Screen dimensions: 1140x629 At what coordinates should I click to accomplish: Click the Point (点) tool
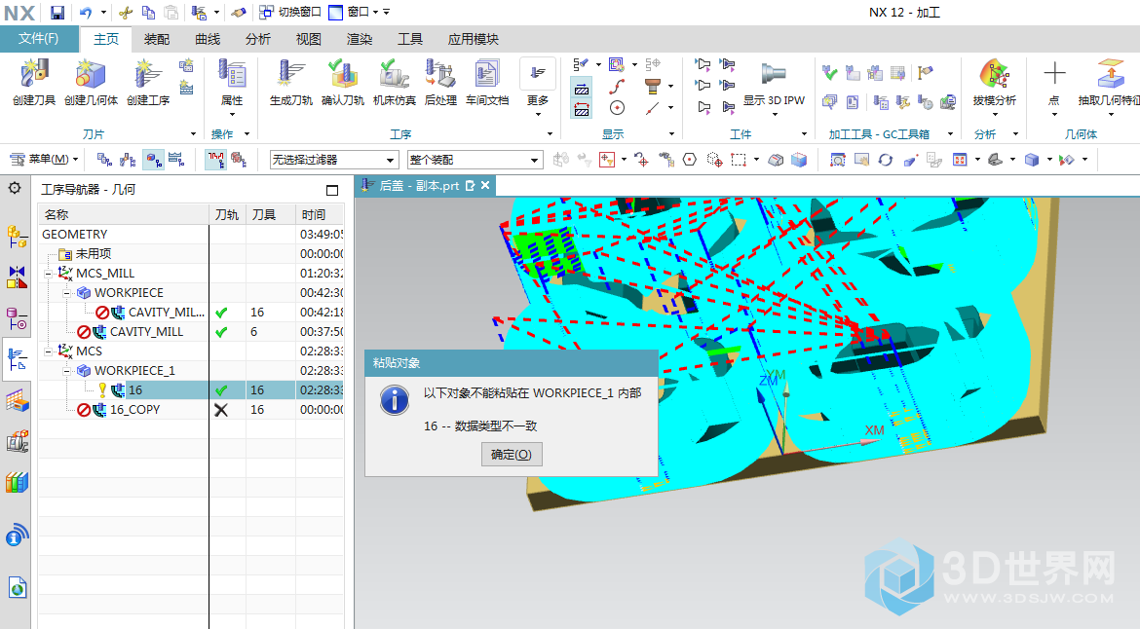coord(1054,88)
